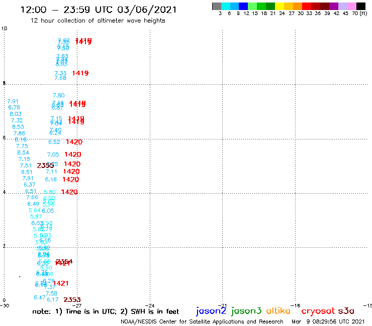Click the 6.49 wave height value
This screenshot has height=326, width=372.
[33, 204]
